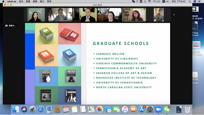Click the screen recording camera icon in menu bar
This screenshot has height=115, width=204.
tap(141, 1)
